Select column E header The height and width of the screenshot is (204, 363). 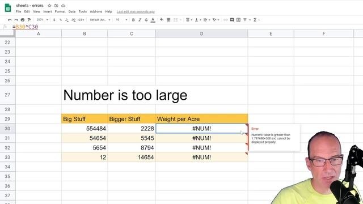(x=271, y=34)
